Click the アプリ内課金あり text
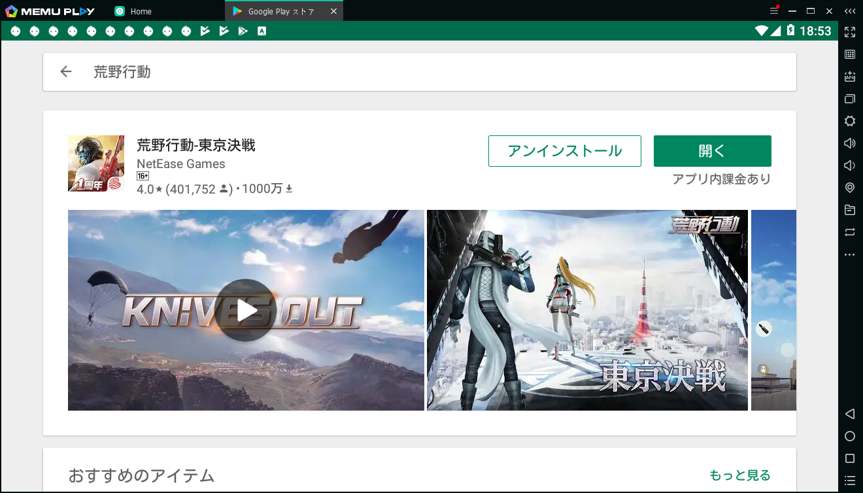This screenshot has height=493, width=863. click(722, 178)
